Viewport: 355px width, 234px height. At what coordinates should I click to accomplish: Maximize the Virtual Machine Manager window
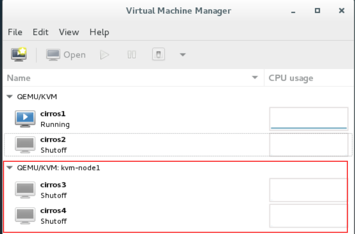[x=317, y=11]
